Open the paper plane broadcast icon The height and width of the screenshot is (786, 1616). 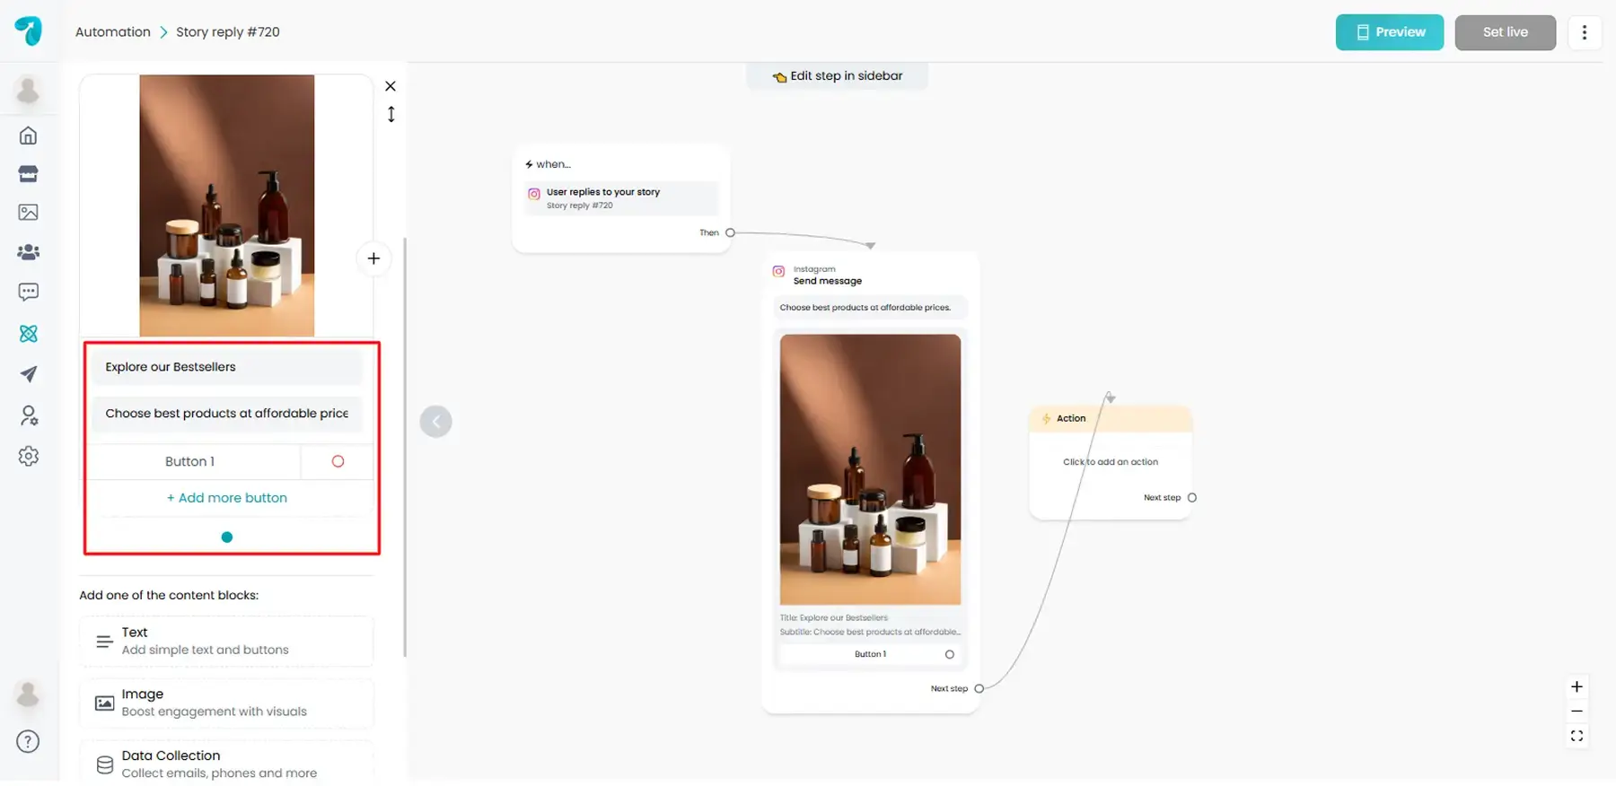[29, 374]
